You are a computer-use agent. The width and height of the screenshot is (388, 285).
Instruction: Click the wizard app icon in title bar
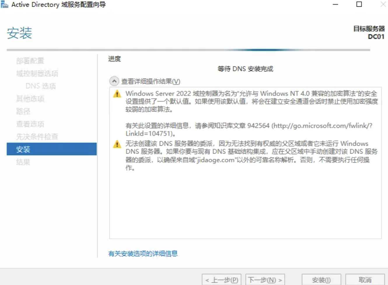(x=4, y=4)
